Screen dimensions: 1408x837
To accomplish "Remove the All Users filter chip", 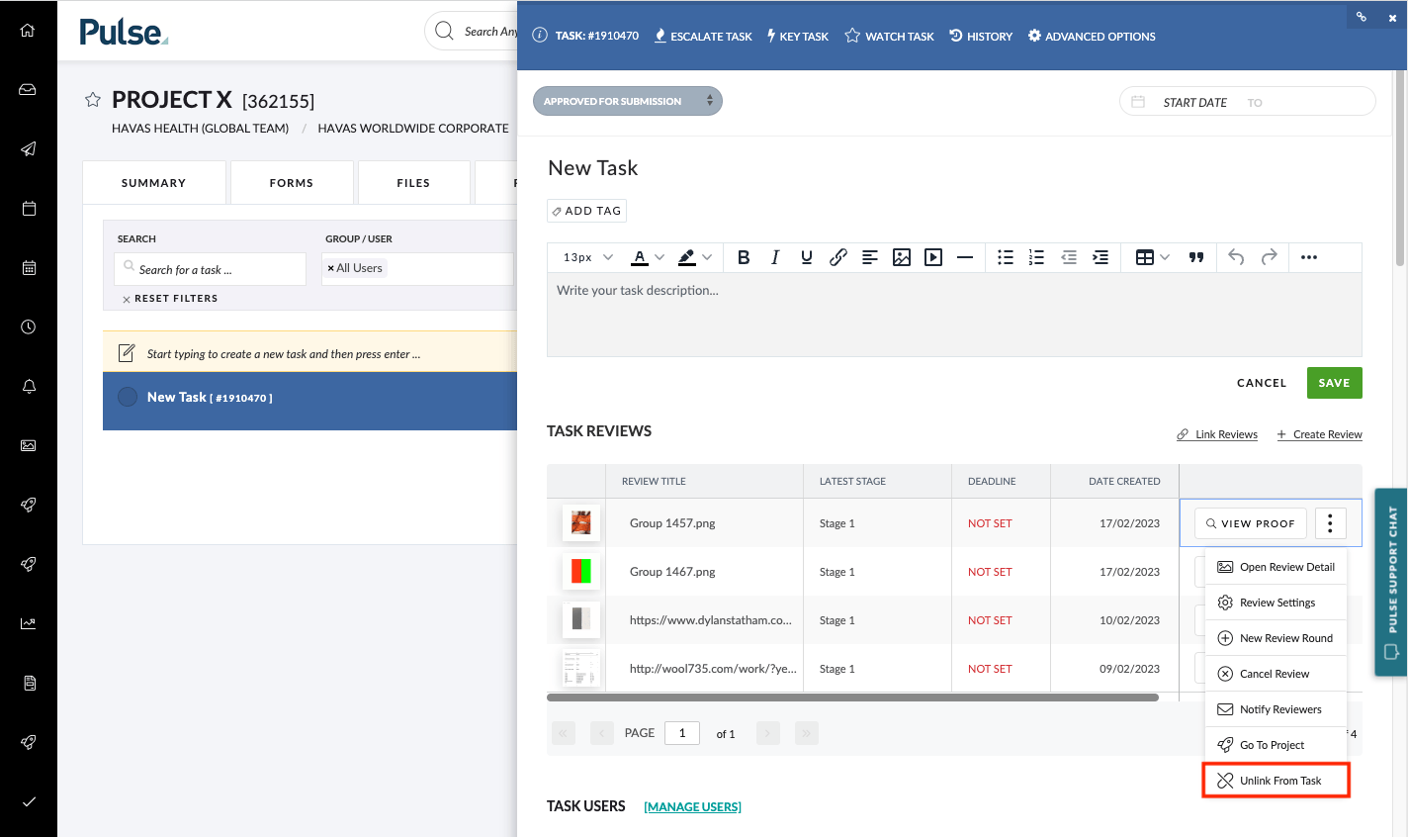I will (330, 268).
